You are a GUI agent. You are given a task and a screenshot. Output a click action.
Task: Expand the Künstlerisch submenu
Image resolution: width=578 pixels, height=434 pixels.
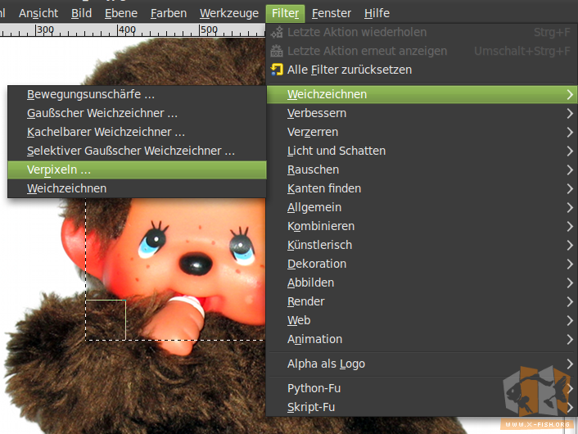(422, 245)
